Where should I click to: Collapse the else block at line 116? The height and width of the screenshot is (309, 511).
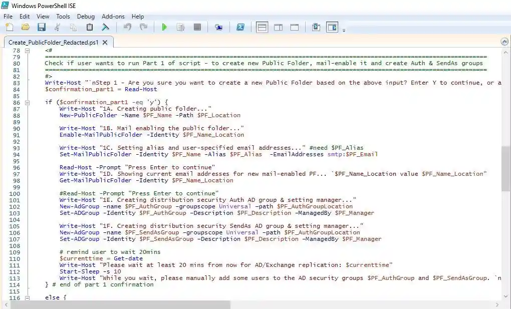pos(28,297)
